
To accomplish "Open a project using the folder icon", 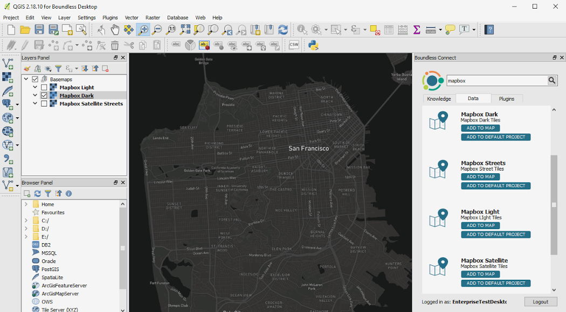I will 25,30.
